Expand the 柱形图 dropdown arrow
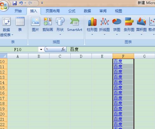Viewport: 155px width, 129px height. (92, 34)
